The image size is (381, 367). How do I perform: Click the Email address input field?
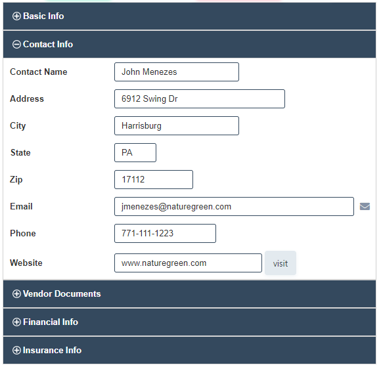pos(234,206)
